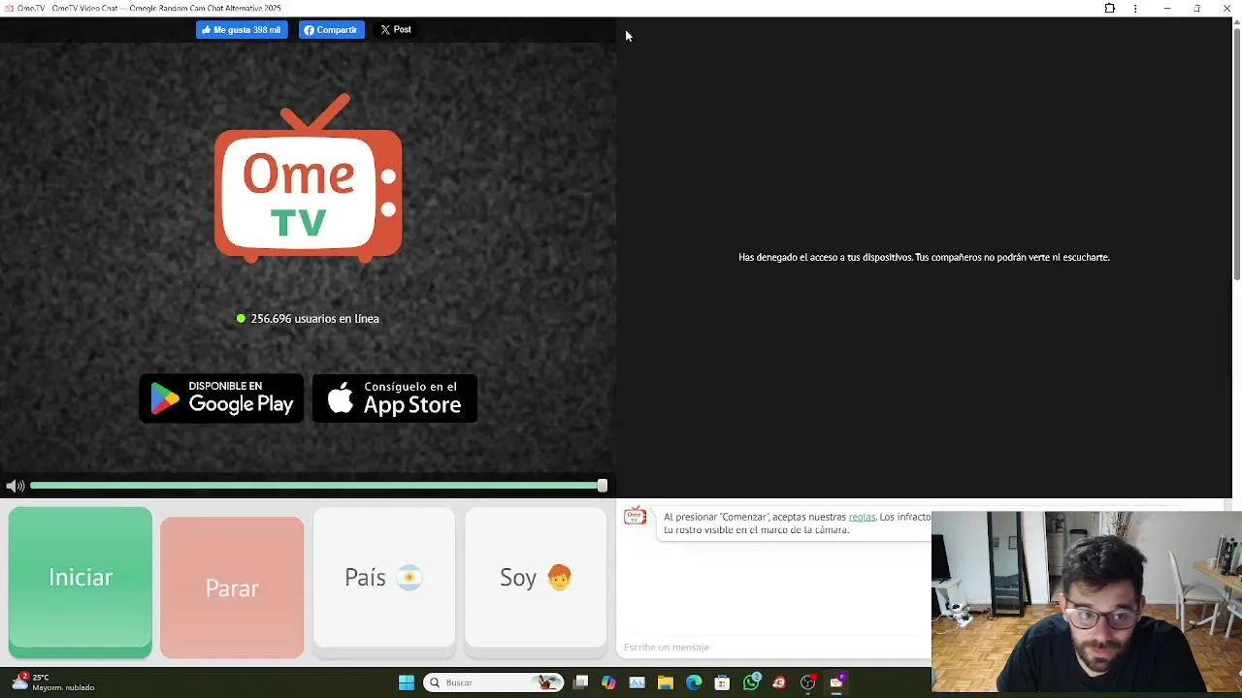Click the OmeTV avatar icon in chat
Image resolution: width=1242 pixels, height=698 pixels.
635,516
